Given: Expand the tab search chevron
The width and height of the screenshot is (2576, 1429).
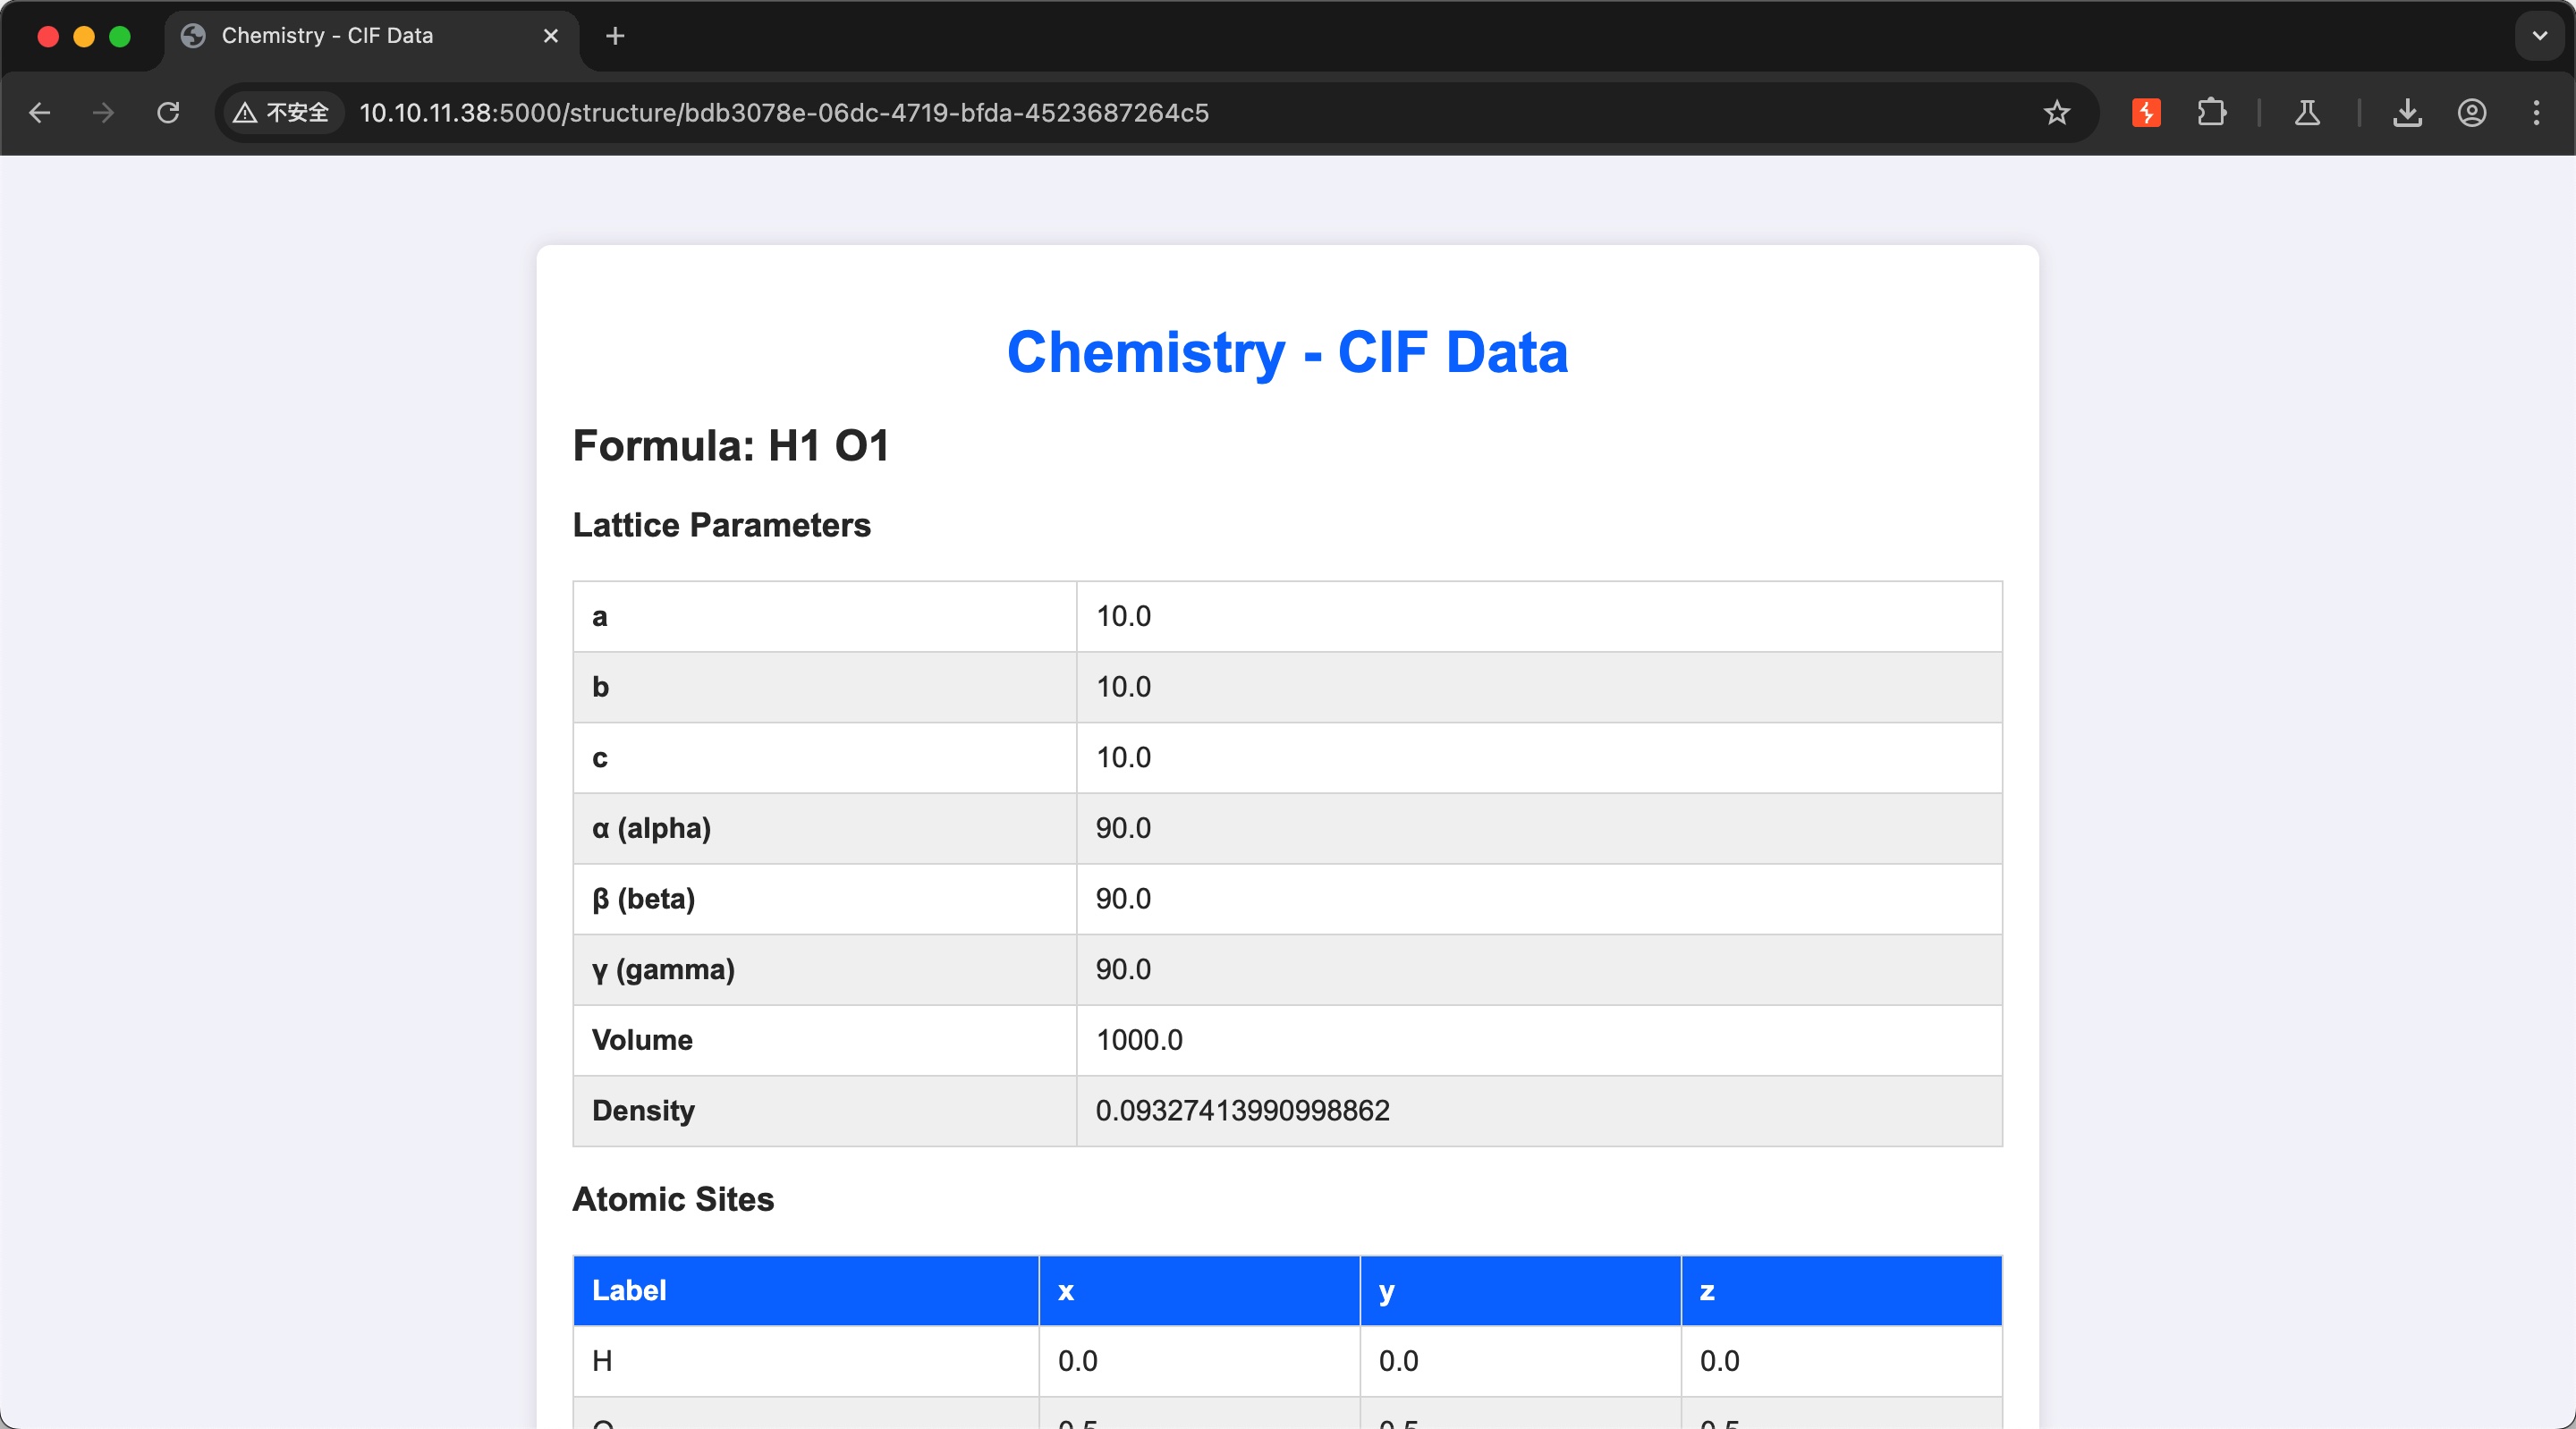Looking at the screenshot, I should (x=2539, y=36).
